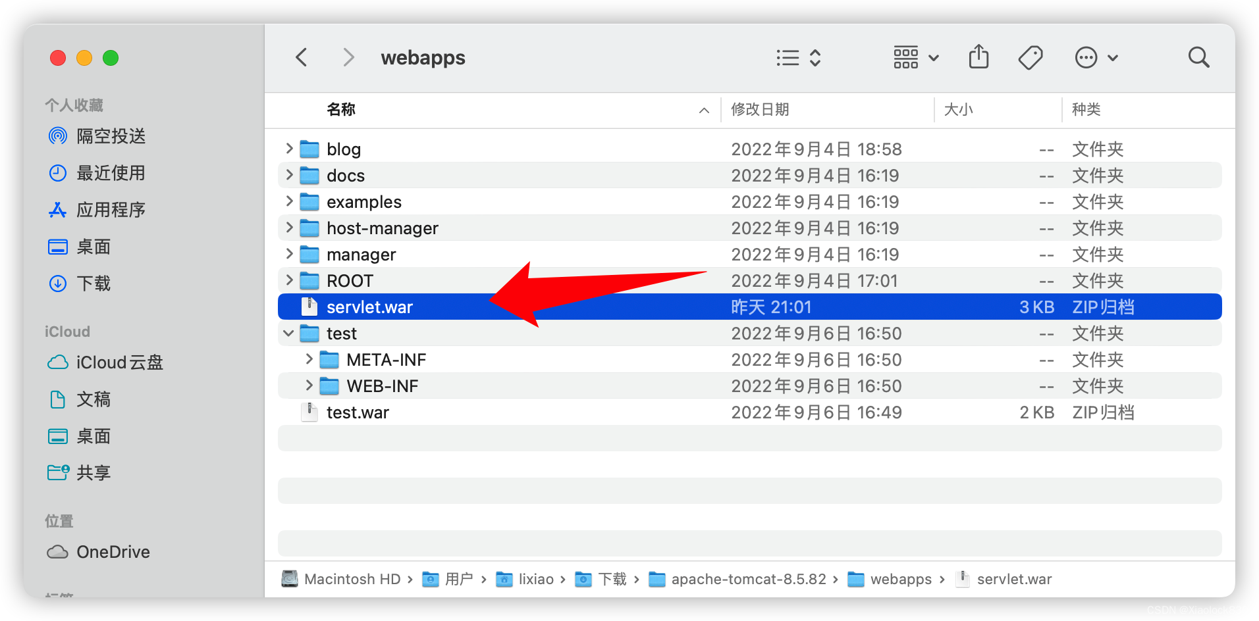Open Shared (共享) in sidebar
Image resolution: width=1259 pixels, height=621 pixels.
tap(80, 473)
